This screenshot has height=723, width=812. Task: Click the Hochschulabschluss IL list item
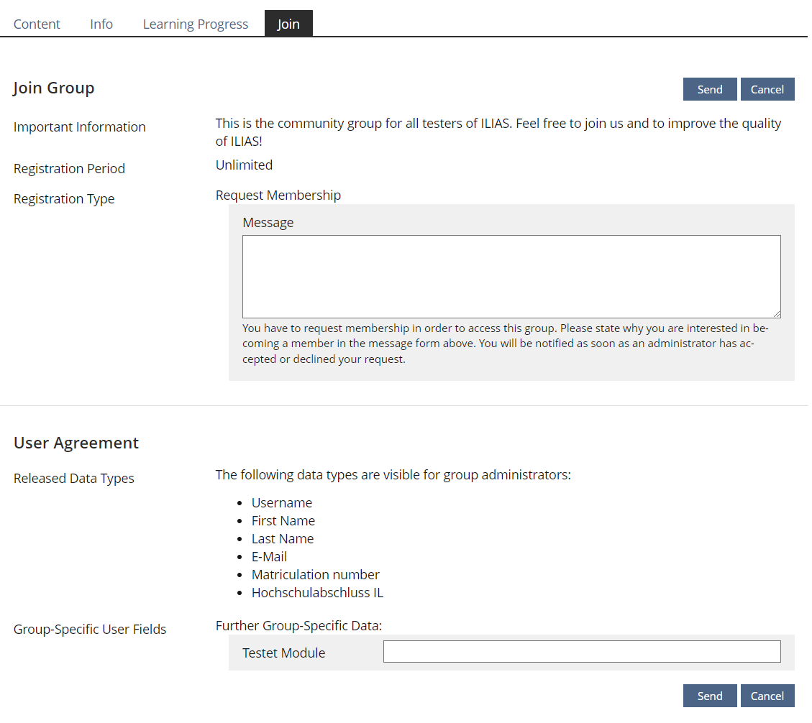click(x=317, y=592)
